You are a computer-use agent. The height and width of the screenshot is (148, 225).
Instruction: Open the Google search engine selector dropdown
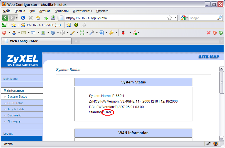point(187,18)
